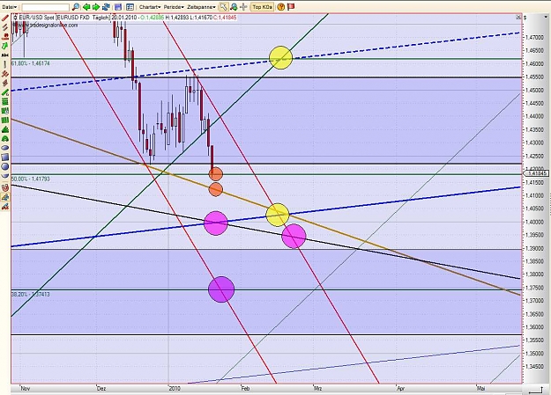Click the EUR/USD Spot chart title
The width and height of the screenshot is (551, 395).
36,18
